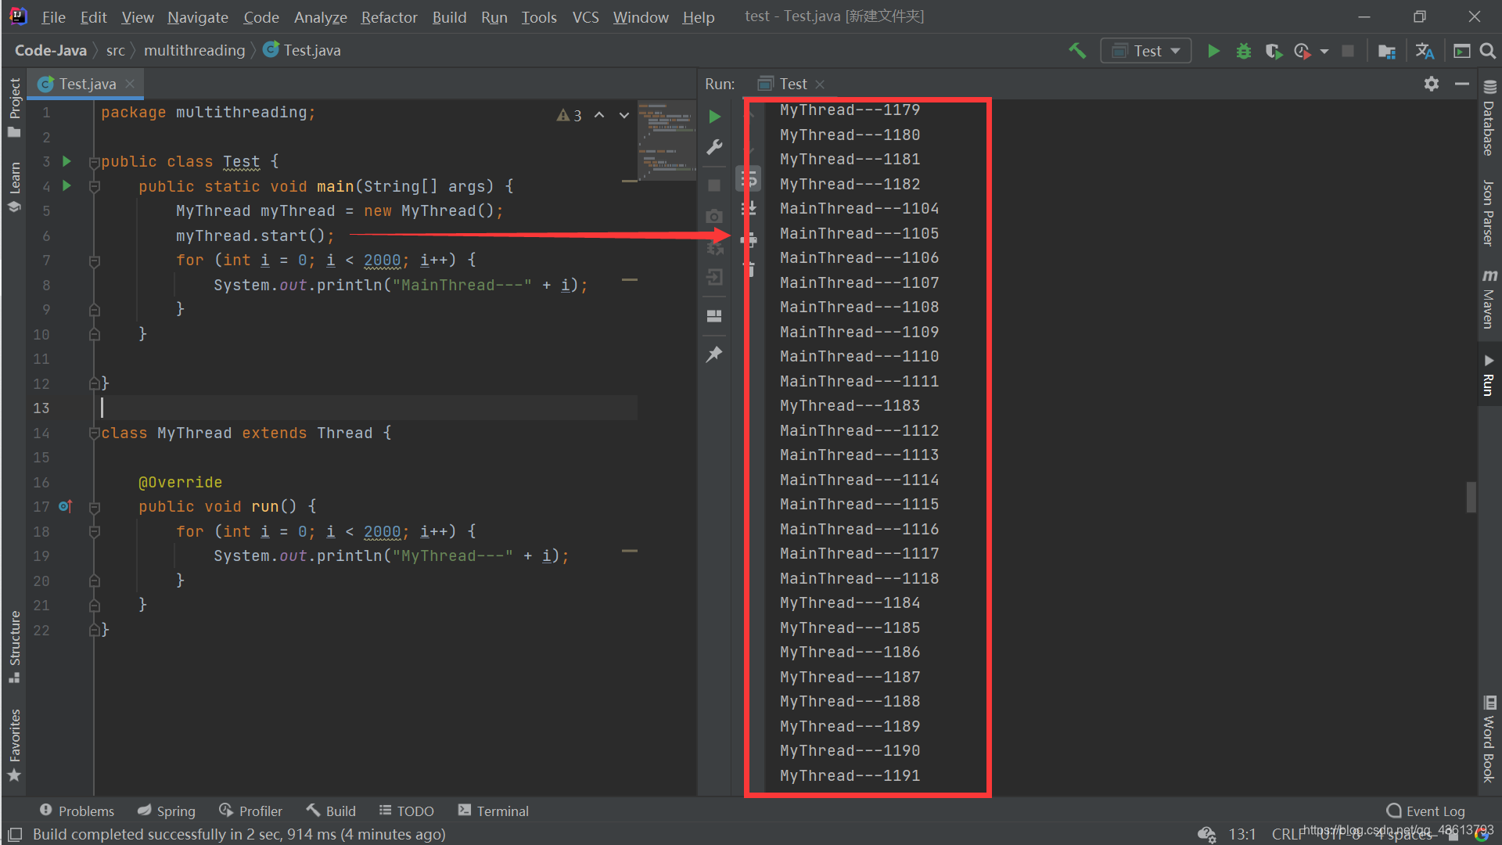Open the TODO tool window
Screen dimensions: 1502x845
click(407, 811)
